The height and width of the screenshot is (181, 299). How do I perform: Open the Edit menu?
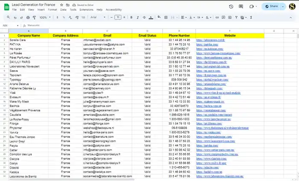(x=22, y=9)
